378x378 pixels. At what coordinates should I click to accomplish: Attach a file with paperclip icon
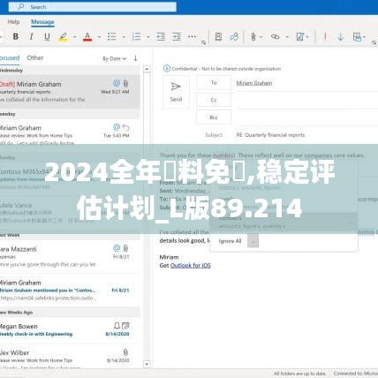click(x=253, y=37)
